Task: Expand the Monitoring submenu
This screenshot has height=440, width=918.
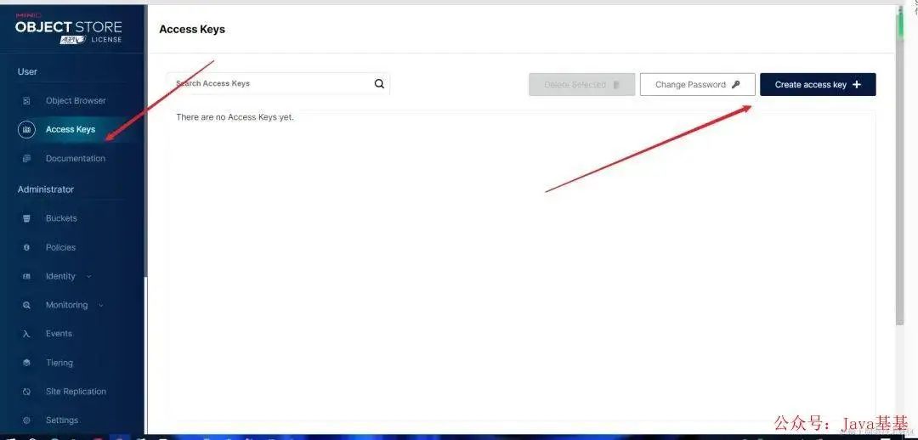Action: tap(74, 305)
